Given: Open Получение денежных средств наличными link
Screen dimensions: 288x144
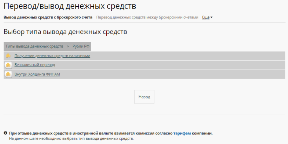Looking at the screenshot, I should pyautogui.click(x=52, y=56).
